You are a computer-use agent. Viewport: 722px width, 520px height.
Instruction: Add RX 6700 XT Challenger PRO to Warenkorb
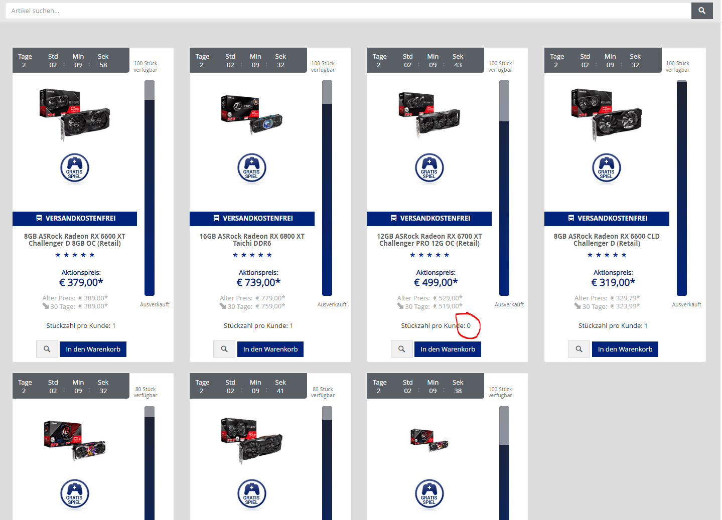point(448,349)
